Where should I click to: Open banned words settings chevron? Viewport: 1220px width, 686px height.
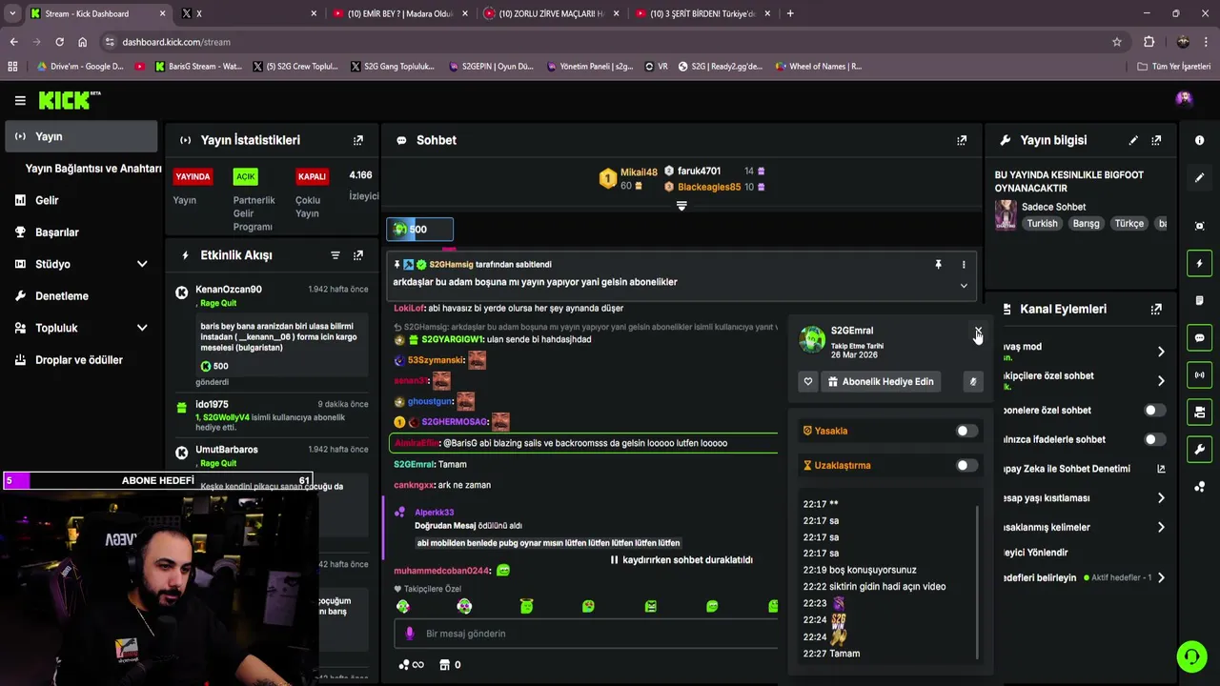pyautogui.click(x=1161, y=528)
